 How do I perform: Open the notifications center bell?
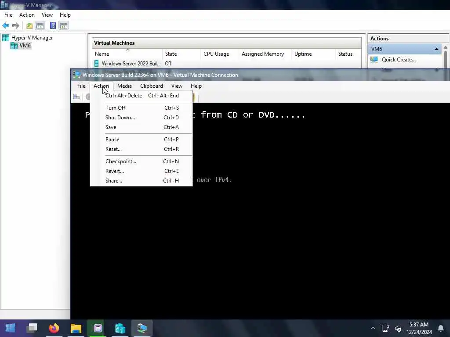point(440,328)
